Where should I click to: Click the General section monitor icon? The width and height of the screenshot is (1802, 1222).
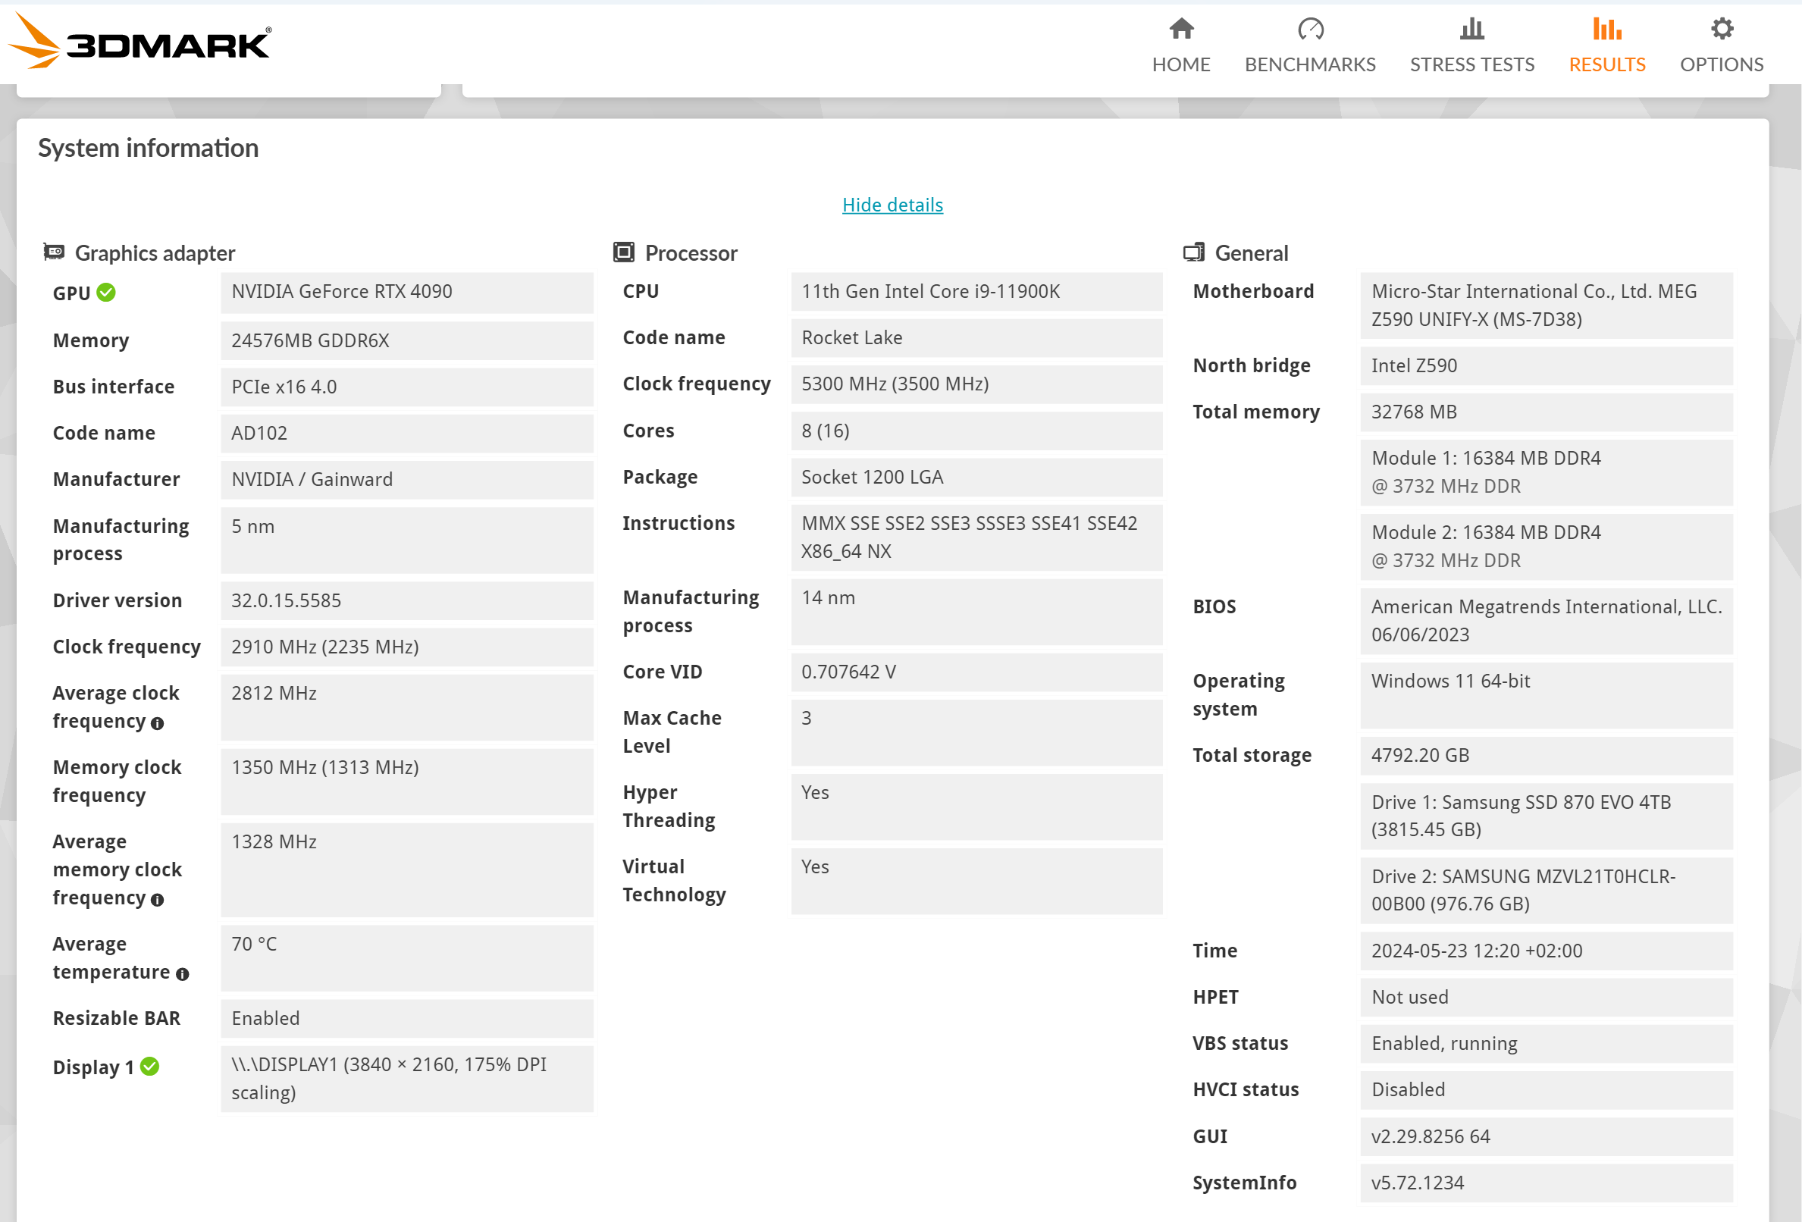click(1193, 251)
